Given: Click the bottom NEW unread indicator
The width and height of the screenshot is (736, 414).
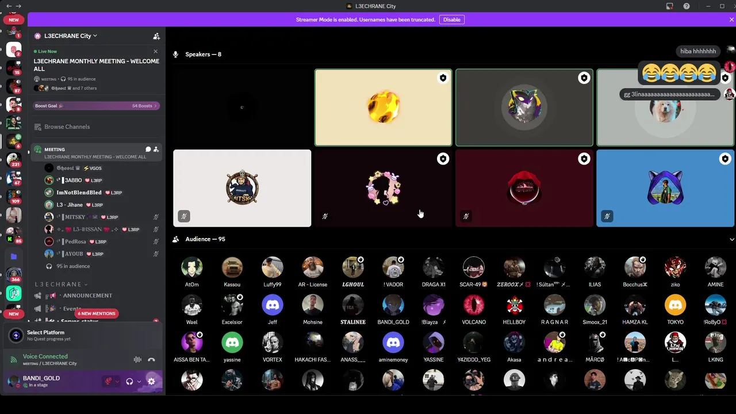Looking at the screenshot, I should pos(14,314).
